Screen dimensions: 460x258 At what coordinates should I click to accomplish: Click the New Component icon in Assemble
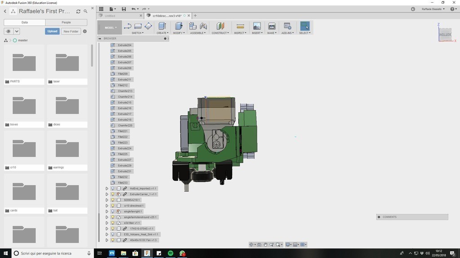[x=193, y=26]
